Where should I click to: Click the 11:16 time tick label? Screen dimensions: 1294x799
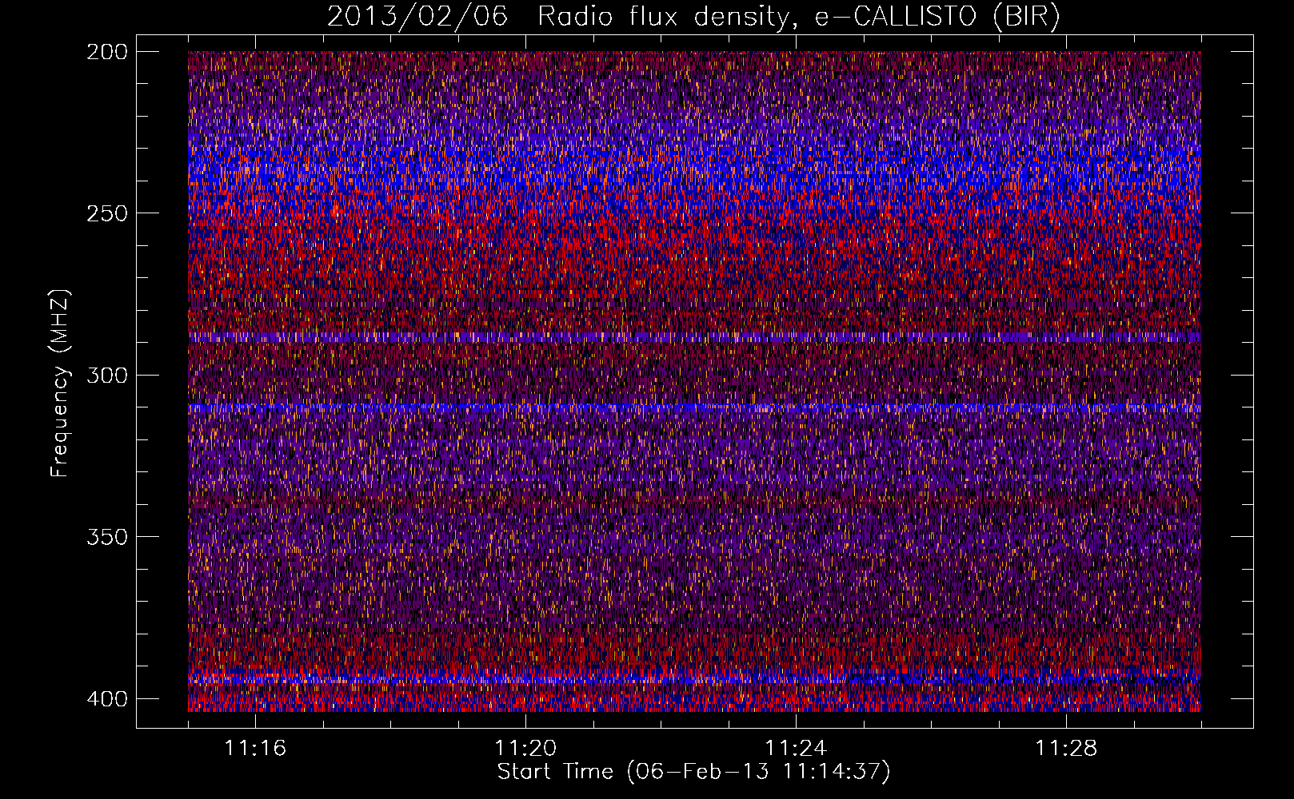[255, 749]
